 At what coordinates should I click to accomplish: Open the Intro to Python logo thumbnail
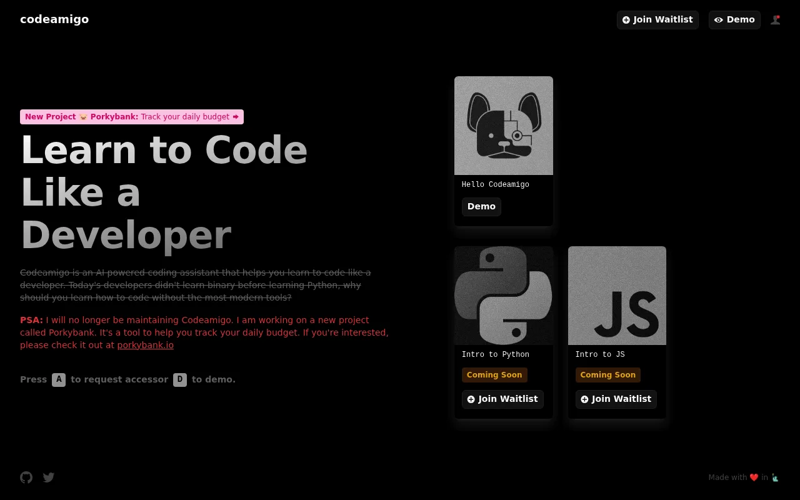tap(504, 296)
